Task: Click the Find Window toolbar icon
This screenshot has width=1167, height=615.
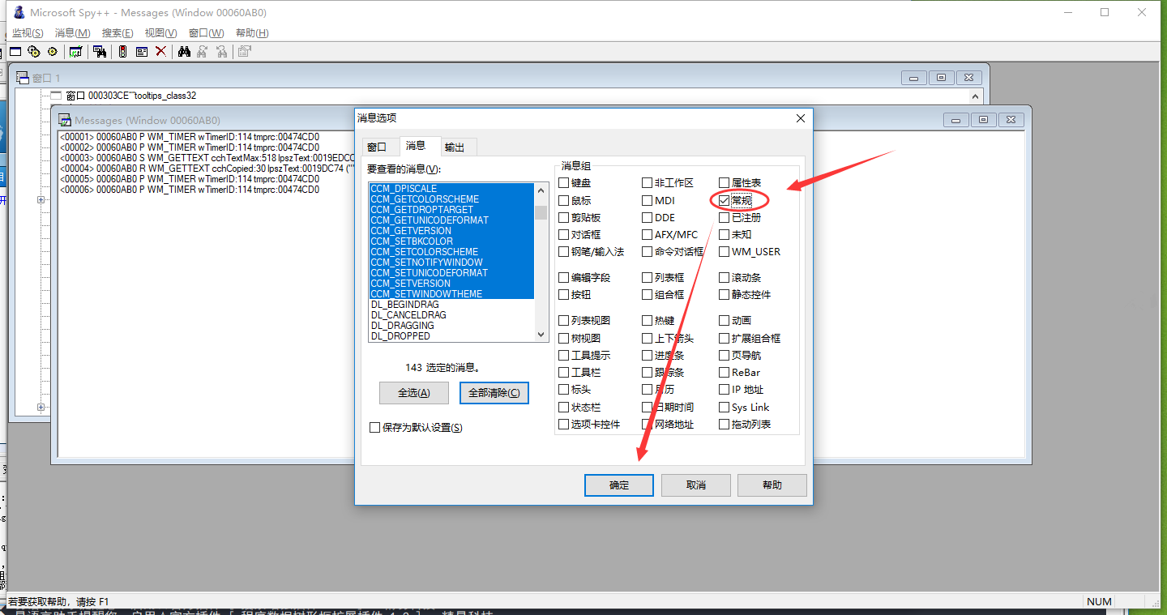Action: (100, 52)
